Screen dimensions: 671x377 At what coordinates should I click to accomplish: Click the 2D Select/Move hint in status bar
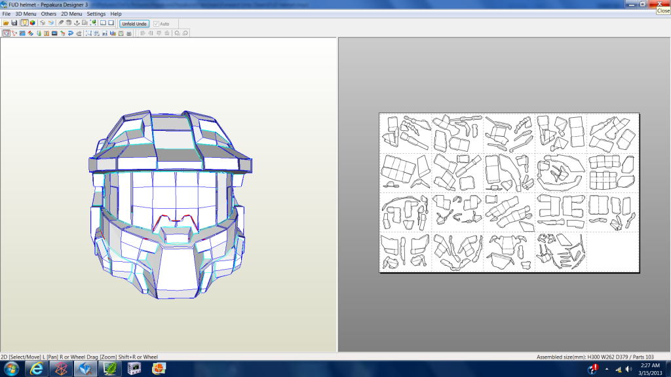pyautogui.click(x=79, y=357)
